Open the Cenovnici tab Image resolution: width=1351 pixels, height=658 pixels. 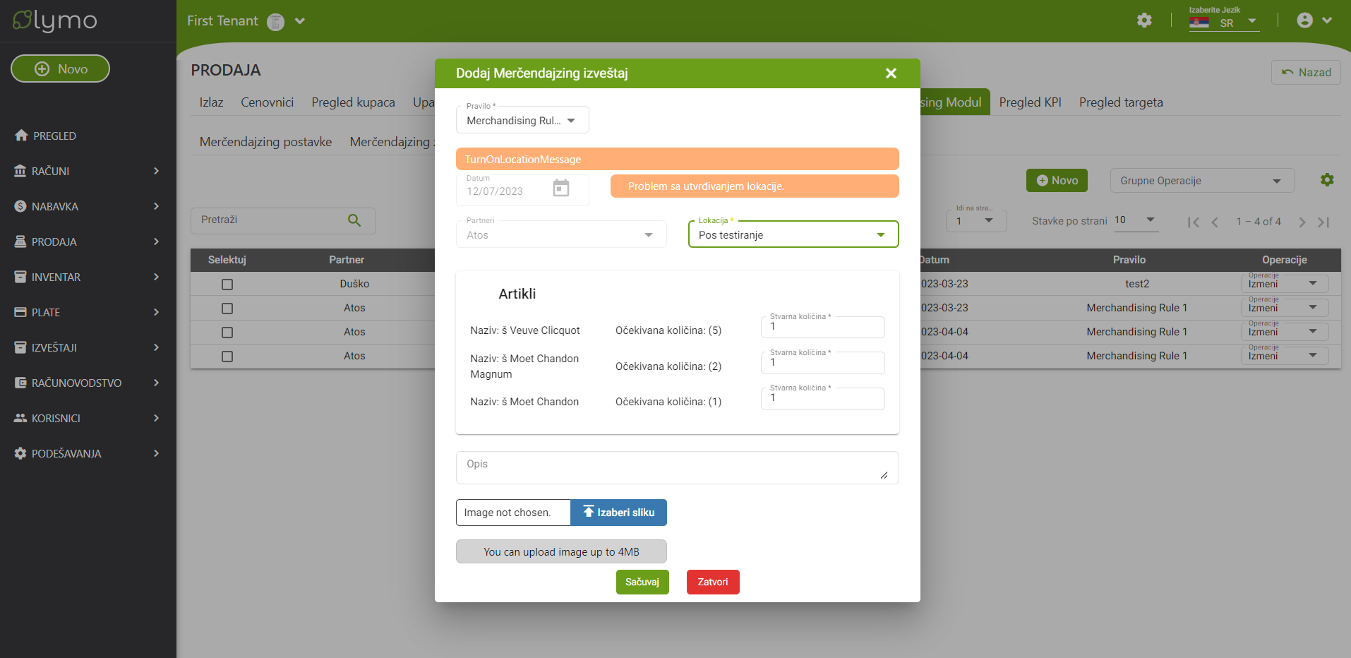click(267, 102)
